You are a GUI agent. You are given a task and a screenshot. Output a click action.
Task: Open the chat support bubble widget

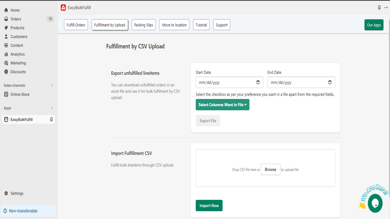(375, 203)
